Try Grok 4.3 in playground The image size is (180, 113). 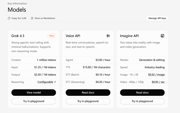coord(34,101)
